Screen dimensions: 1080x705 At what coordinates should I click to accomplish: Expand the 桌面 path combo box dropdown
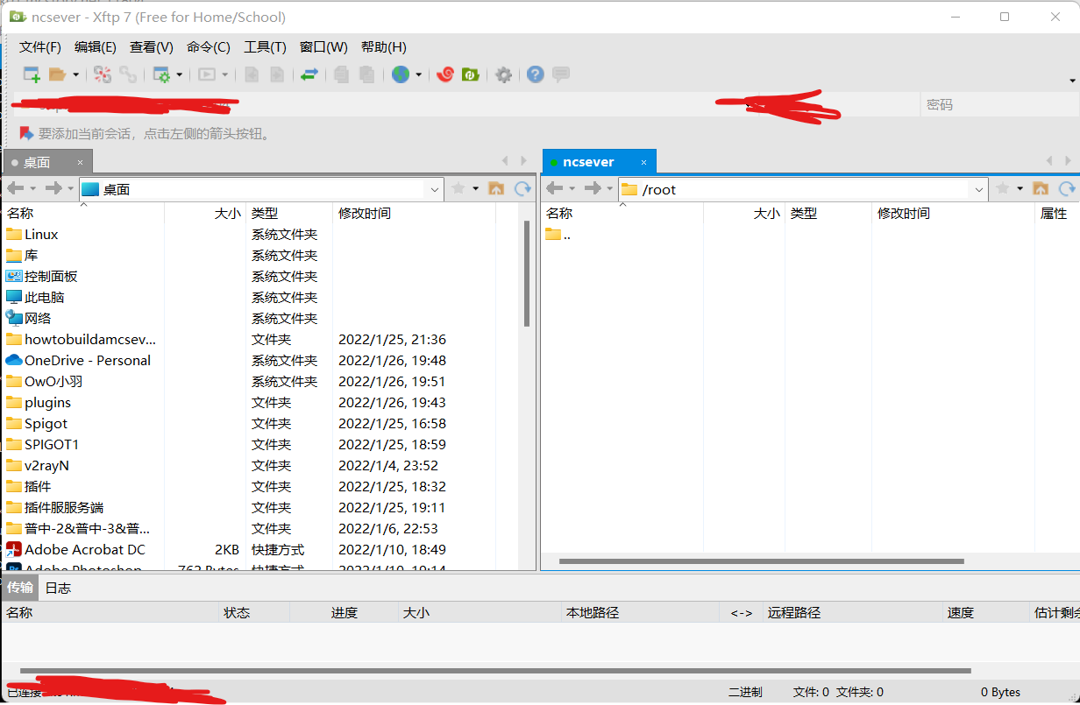[436, 189]
